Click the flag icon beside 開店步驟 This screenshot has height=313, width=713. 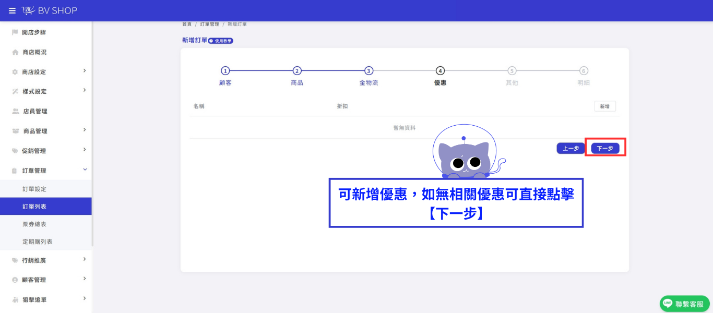click(x=15, y=32)
